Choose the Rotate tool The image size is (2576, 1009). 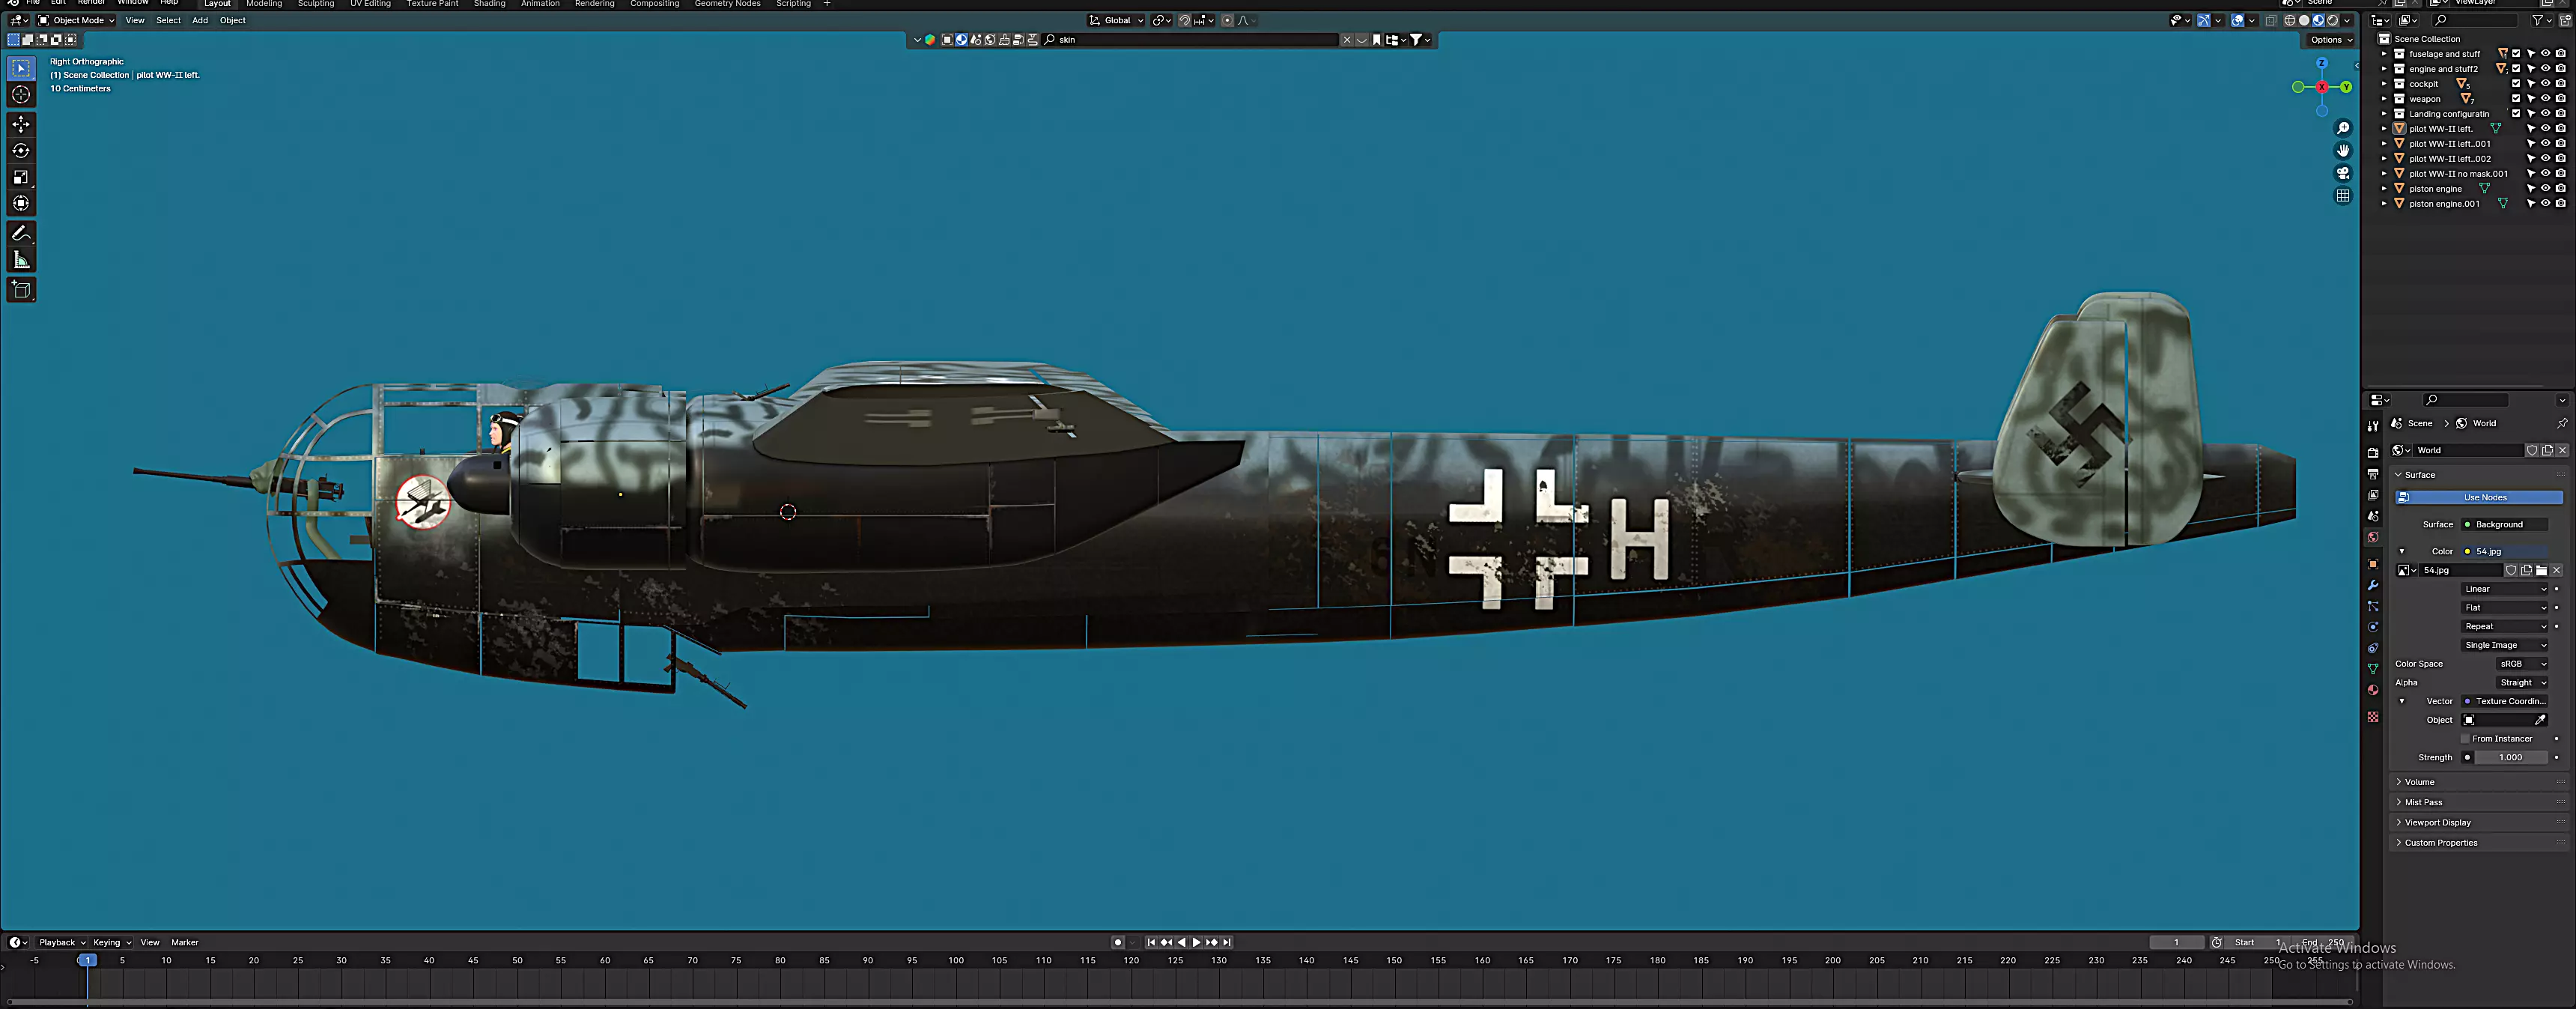pyautogui.click(x=21, y=151)
